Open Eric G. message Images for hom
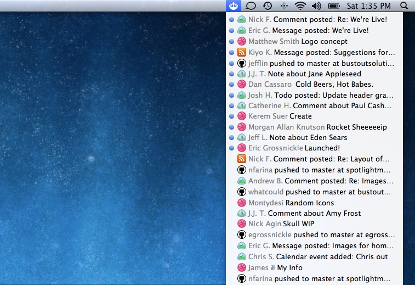The height and width of the screenshot is (285, 415). [315, 246]
